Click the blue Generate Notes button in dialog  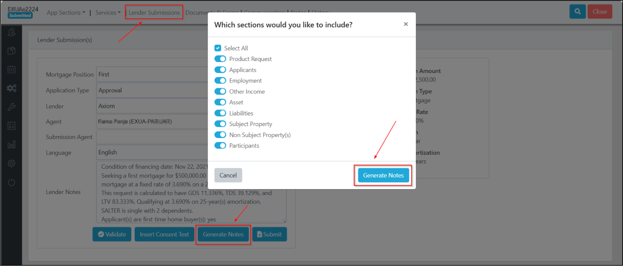click(383, 175)
